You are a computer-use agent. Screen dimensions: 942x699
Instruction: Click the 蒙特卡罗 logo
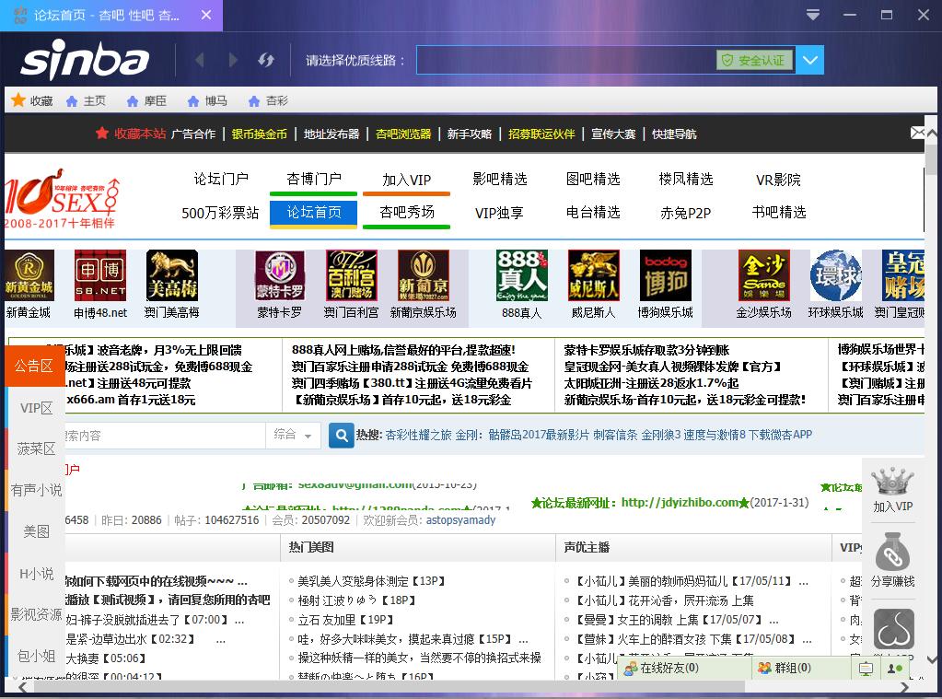click(x=280, y=275)
